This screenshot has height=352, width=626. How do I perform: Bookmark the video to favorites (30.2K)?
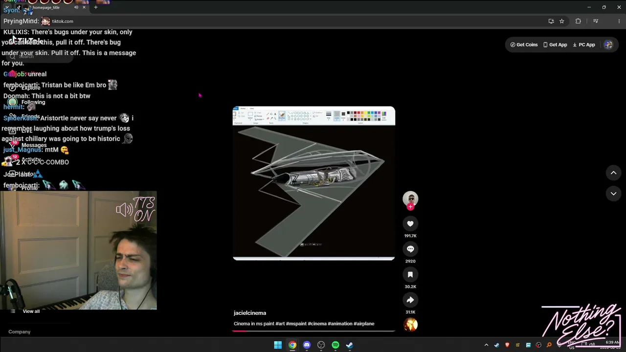click(410, 275)
